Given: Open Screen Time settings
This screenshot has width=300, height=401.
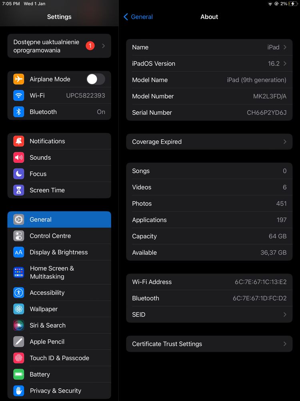Looking at the screenshot, I should click(59, 190).
